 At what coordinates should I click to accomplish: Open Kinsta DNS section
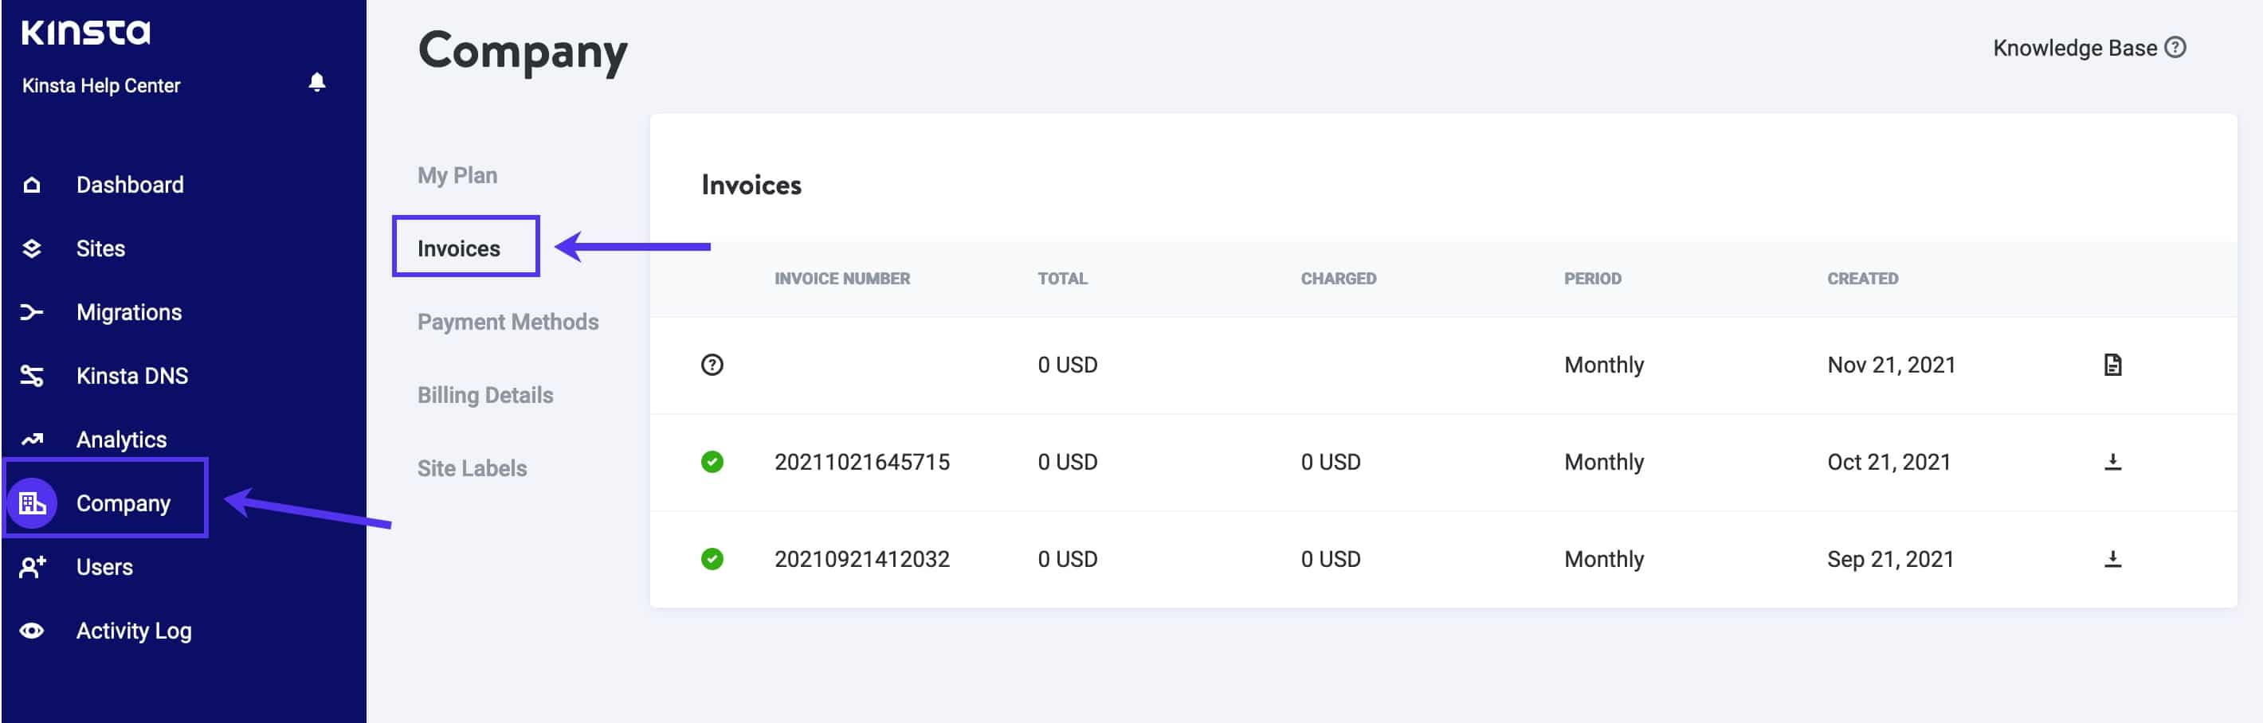click(131, 376)
